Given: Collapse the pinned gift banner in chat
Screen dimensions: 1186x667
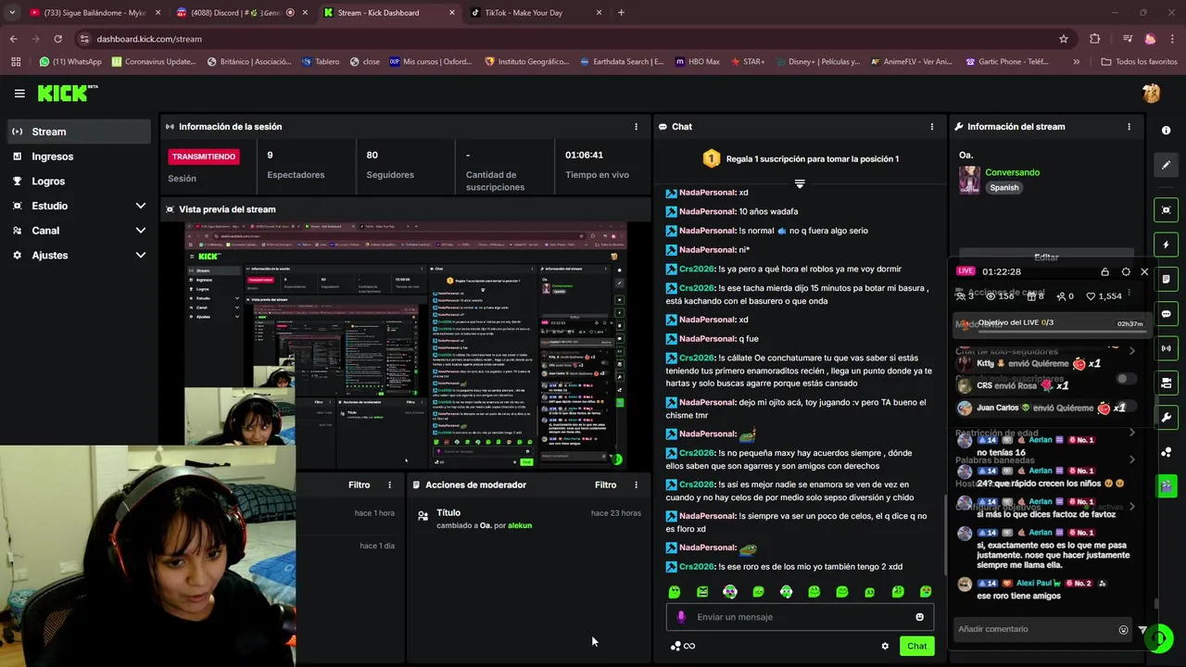Looking at the screenshot, I should point(800,183).
